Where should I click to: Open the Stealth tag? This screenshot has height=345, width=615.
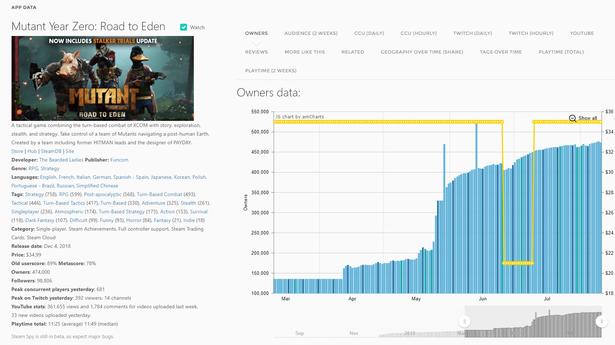(x=188, y=203)
